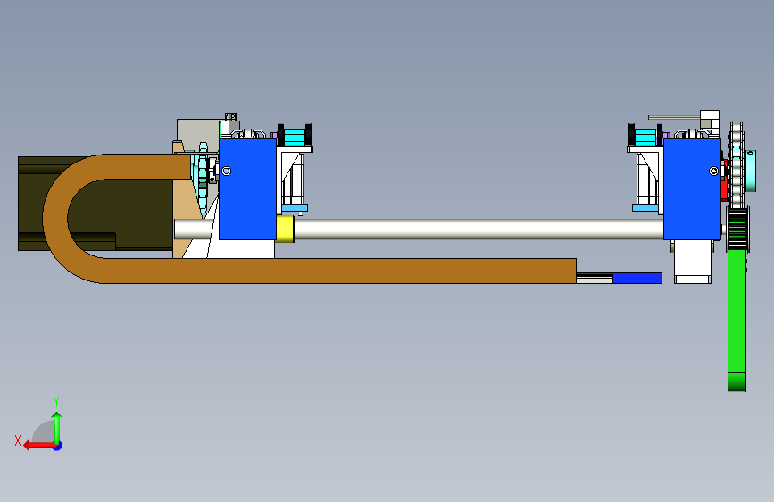Select the gray cover plate at top left
This screenshot has height=502, width=774.
tap(198, 136)
